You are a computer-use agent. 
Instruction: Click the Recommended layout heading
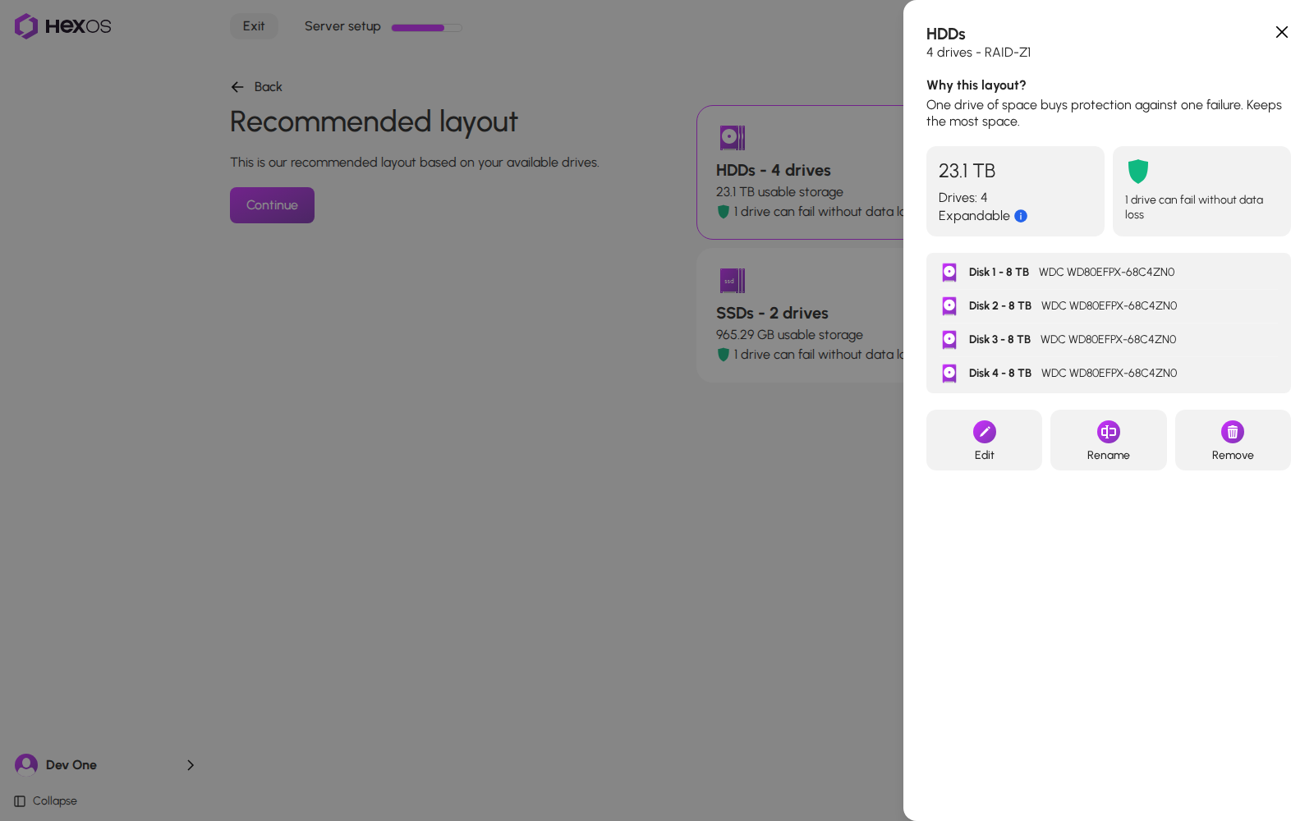click(x=374, y=122)
